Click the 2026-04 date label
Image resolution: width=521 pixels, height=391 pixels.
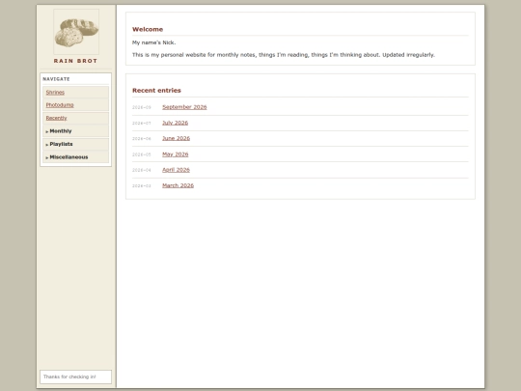(x=142, y=170)
